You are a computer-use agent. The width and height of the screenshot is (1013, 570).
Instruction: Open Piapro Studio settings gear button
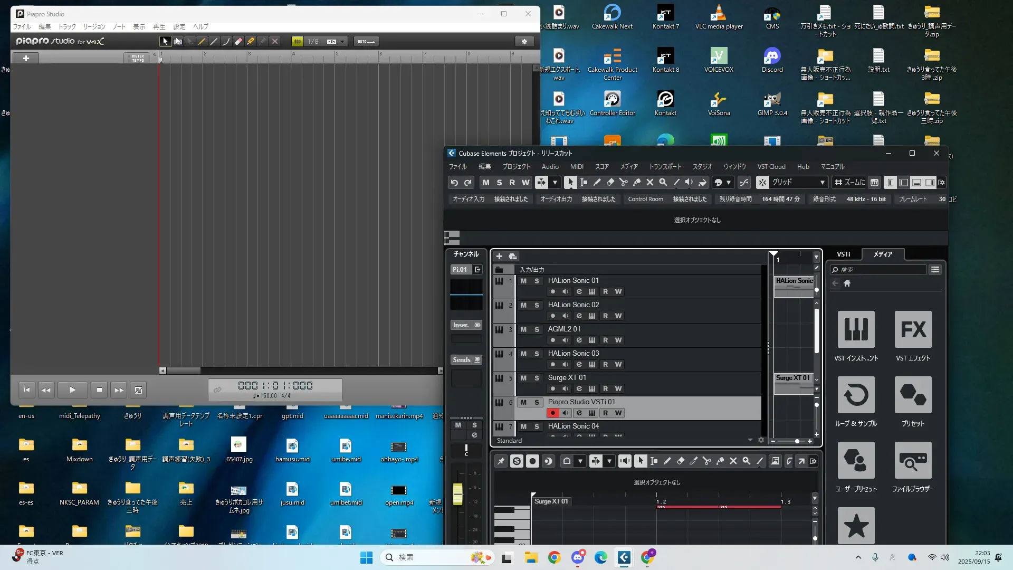(524, 41)
